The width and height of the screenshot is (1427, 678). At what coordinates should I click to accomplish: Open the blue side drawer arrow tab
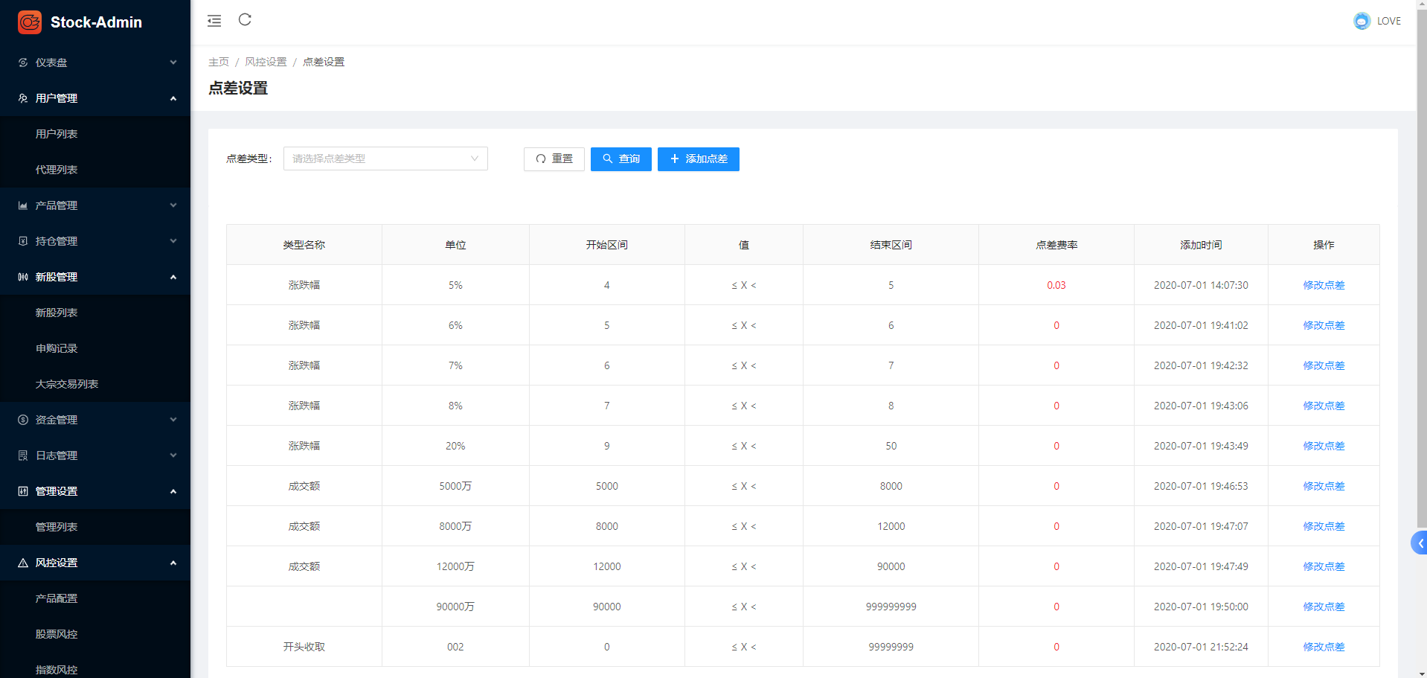1419,543
